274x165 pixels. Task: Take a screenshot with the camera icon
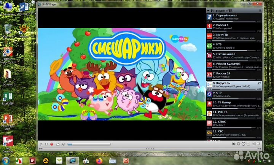pyautogui.click(x=233, y=144)
